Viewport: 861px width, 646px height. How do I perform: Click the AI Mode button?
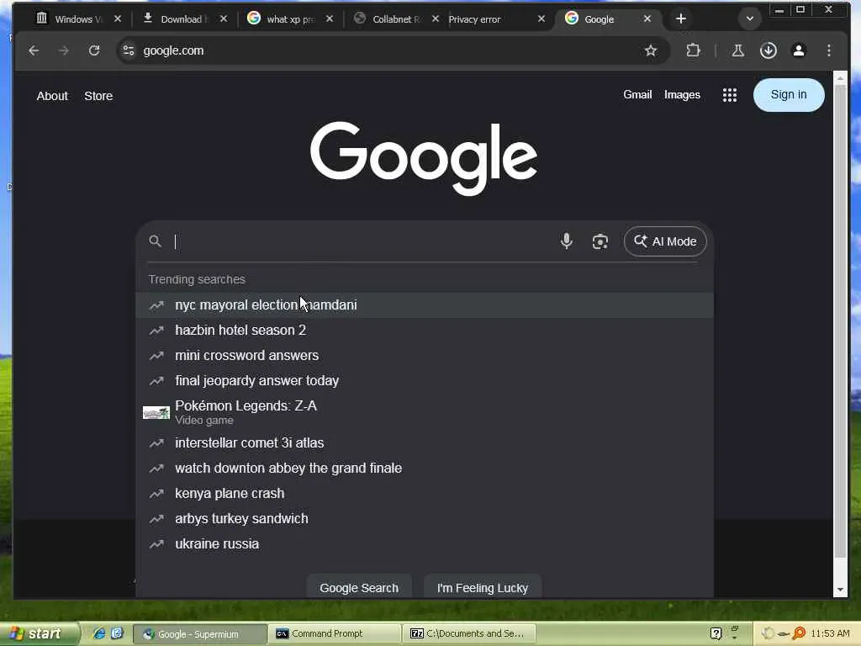[665, 241]
